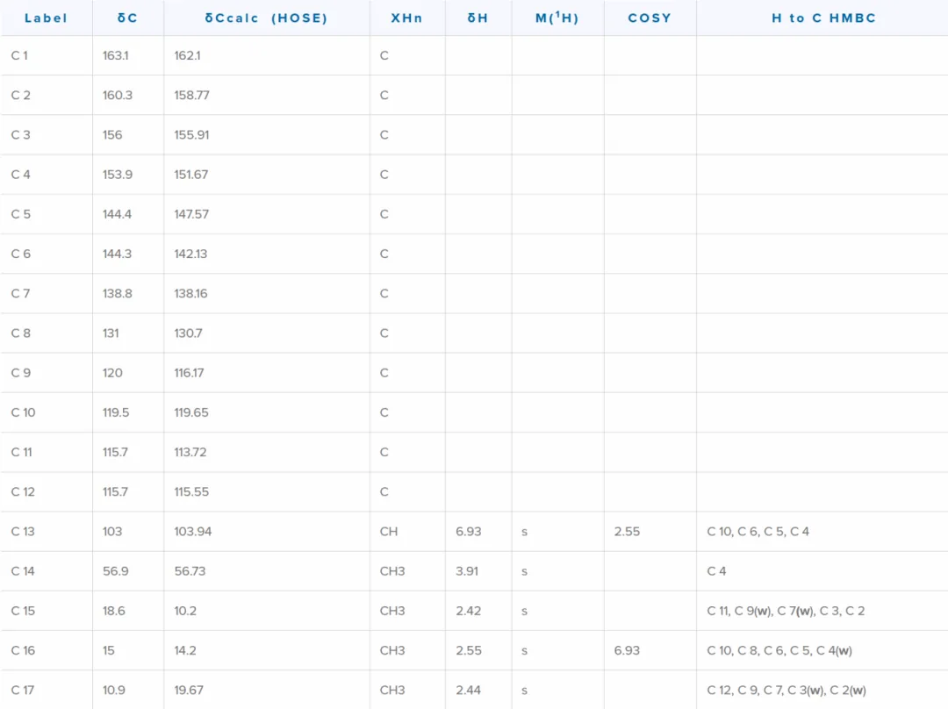This screenshot has width=948, height=709.
Task: Click the M(¹H) column header
Action: pyautogui.click(x=557, y=18)
